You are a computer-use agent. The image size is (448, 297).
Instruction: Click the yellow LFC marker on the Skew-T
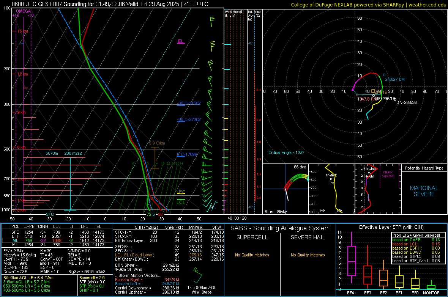[181, 192]
